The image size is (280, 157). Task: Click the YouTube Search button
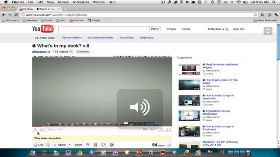[155, 29]
